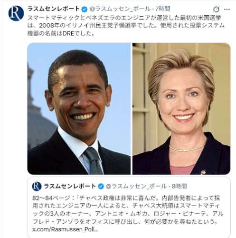Click post line beginning スマートマティックとベネズエラ
This screenshot has height=238, width=236.
tap(124, 18)
